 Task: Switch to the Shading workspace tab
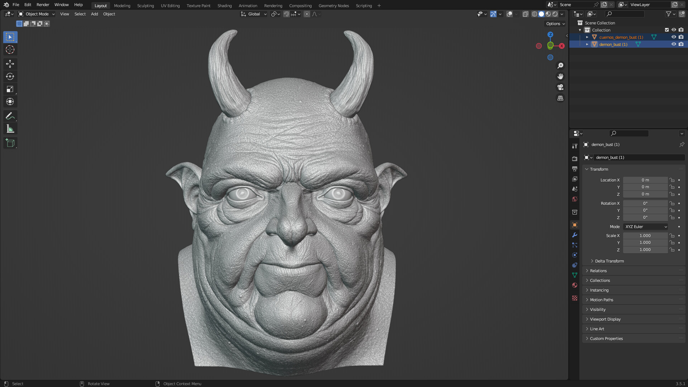(224, 5)
